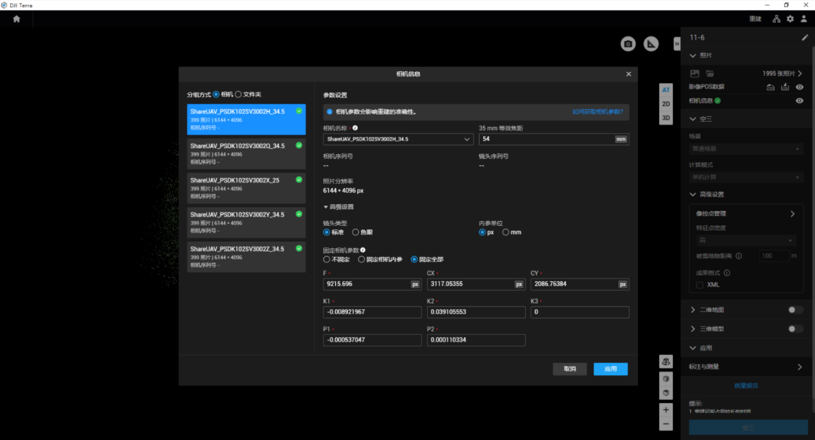Image resolution: width=815 pixels, height=440 pixels.
Task: Select ShareUAV_PSDK102SV3002X_25 camera group
Action: tap(246, 188)
